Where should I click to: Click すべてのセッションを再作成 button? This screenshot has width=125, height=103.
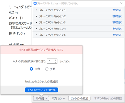click(x=41, y=90)
